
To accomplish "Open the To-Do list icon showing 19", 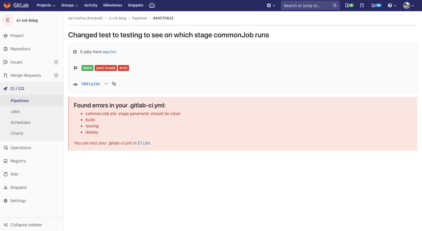I will 376,5.
